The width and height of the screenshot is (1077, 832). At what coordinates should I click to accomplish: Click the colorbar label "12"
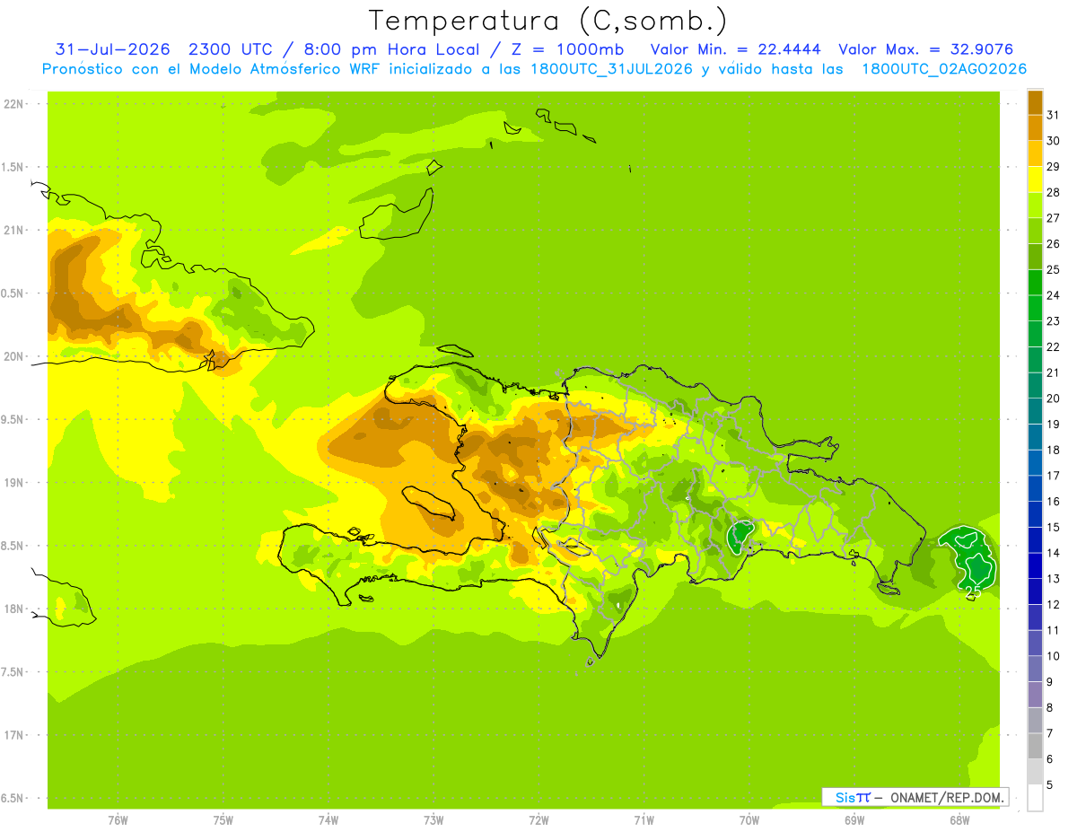[1053, 604]
